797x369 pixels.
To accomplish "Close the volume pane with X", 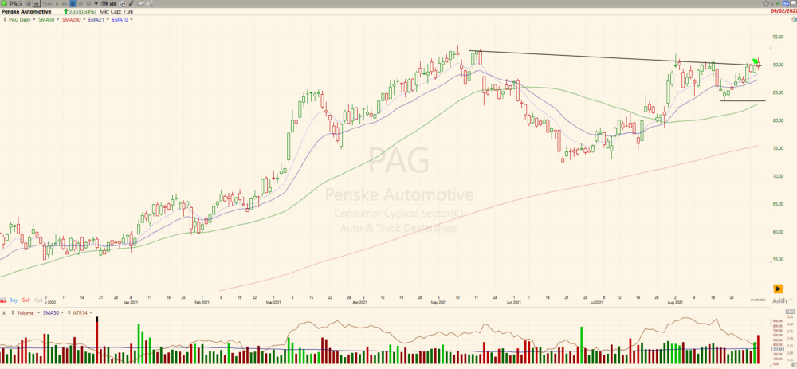I will pos(4,313).
